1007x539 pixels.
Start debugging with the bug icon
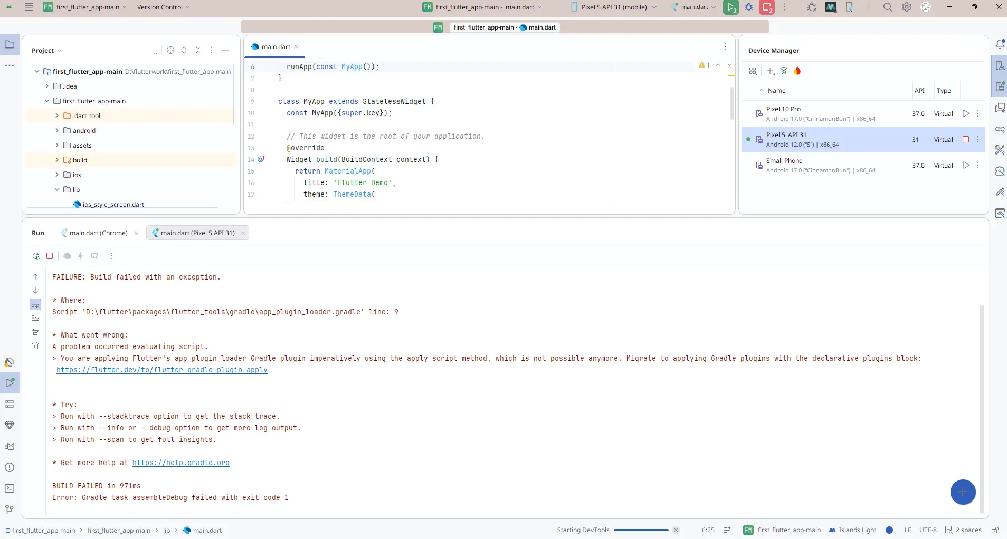click(749, 7)
